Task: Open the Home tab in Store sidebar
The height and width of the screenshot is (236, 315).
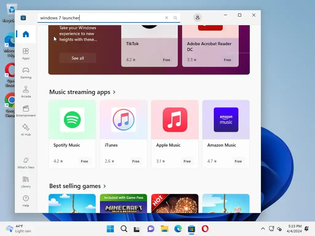Action: 26,34
